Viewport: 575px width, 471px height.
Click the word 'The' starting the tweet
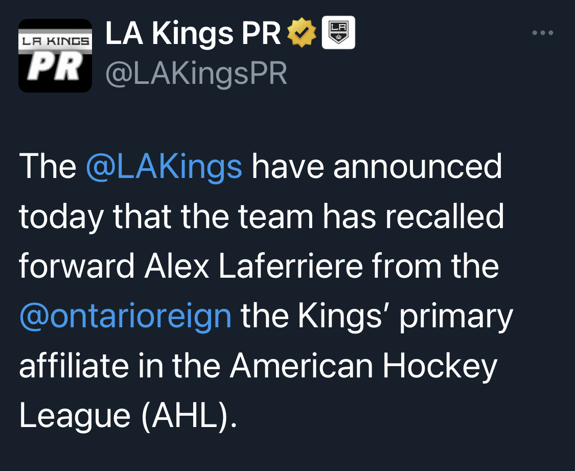pyautogui.click(x=48, y=167)
